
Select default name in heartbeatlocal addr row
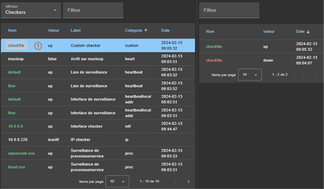tap(14, 100)
